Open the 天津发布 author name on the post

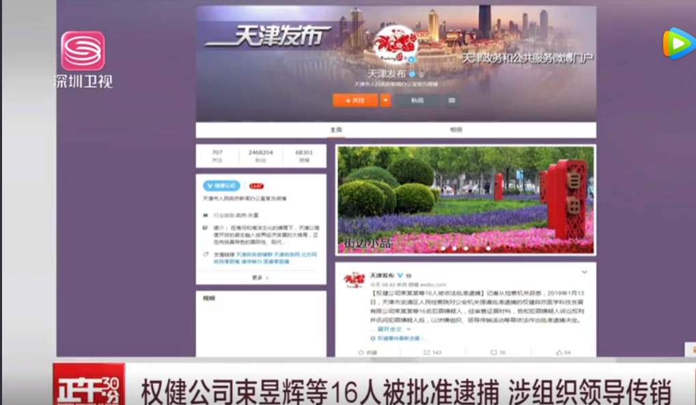382,275
